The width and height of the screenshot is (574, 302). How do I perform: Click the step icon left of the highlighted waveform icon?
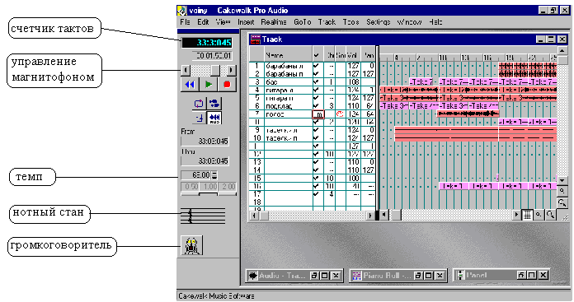(199, 118)
